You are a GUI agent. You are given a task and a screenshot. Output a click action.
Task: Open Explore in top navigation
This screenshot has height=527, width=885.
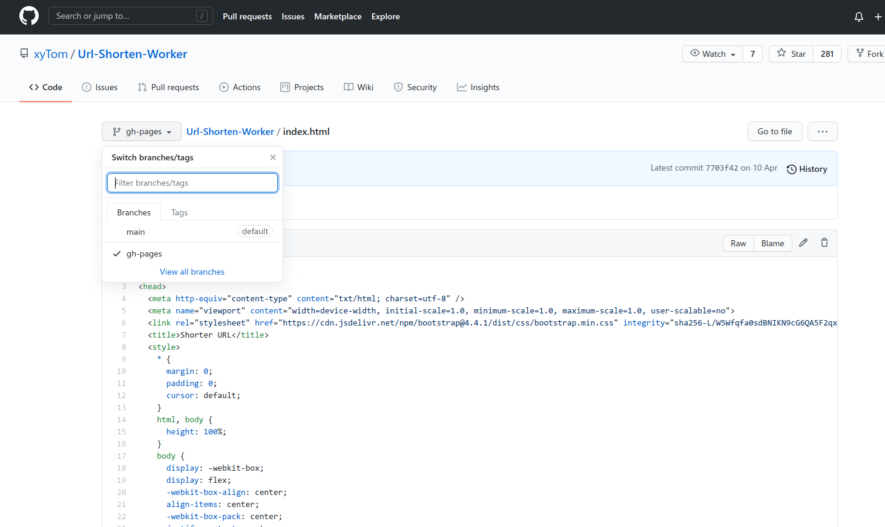coord(386,16)
